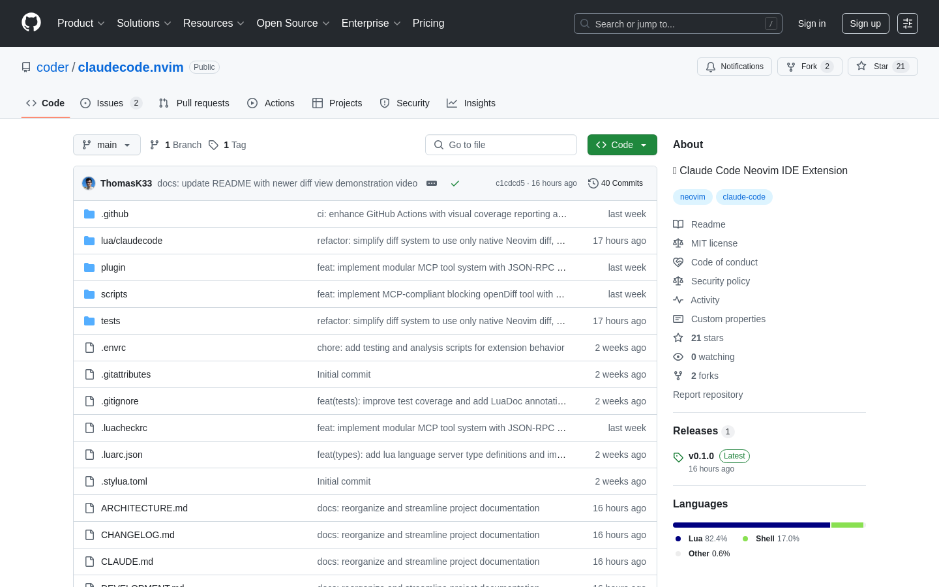Focus the Search or jump to field
The image size is (939, 587).
tap(678, 23)
